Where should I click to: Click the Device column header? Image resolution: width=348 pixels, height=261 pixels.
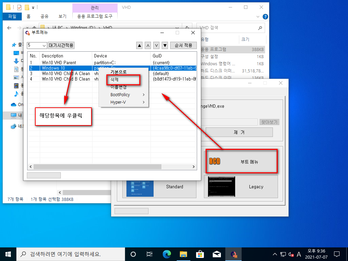click(121, 56)
